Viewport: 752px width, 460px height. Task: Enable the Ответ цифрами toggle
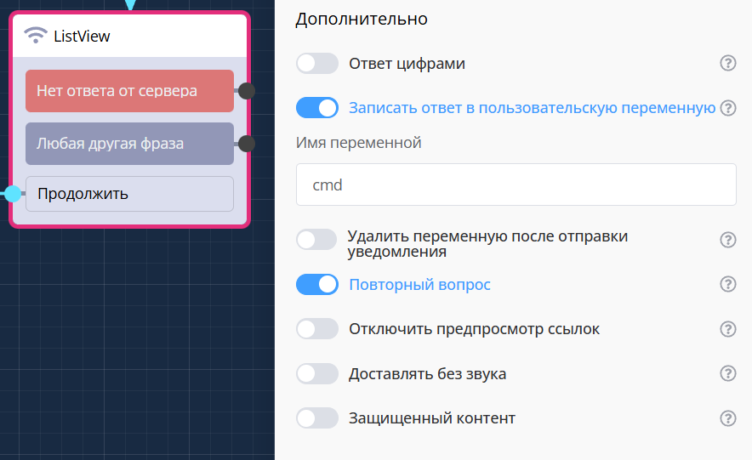pyautogui.click(x=317, y=64)
